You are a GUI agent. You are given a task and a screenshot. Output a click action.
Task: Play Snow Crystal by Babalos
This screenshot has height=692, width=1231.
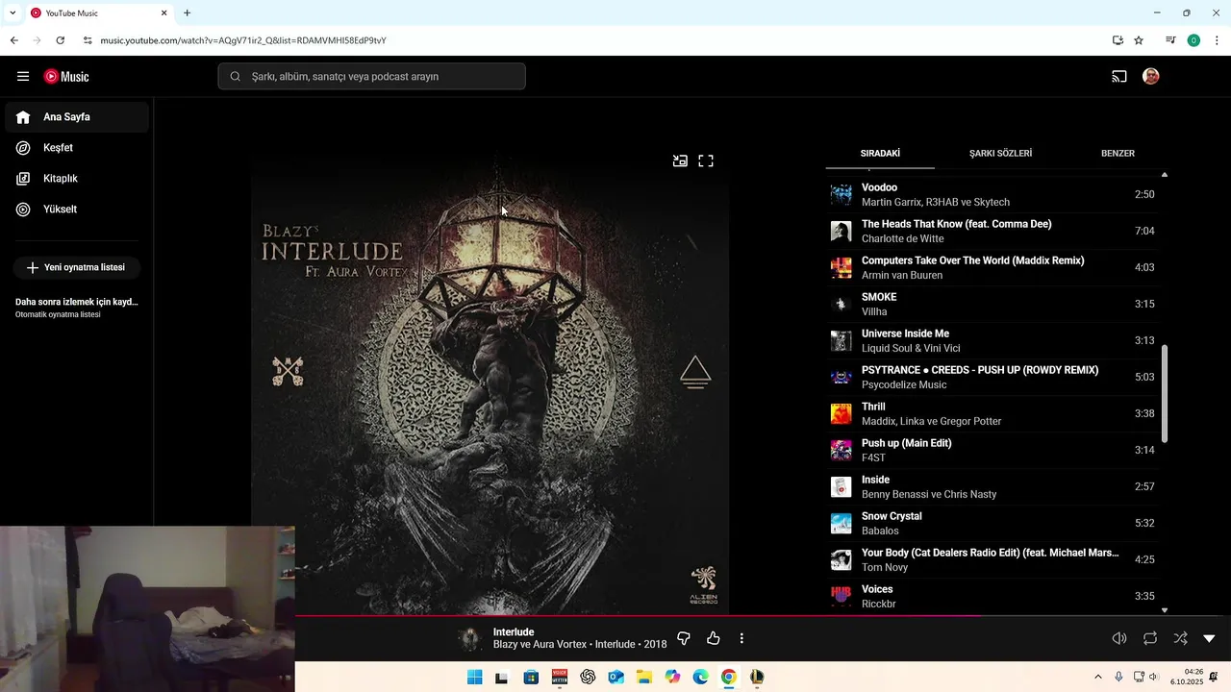pos(992,524)
